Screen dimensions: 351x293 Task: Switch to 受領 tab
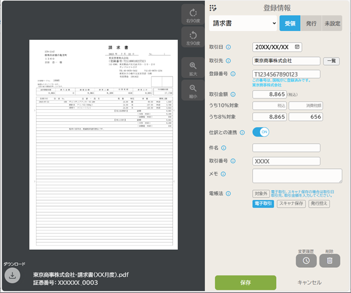pos(290,23)
